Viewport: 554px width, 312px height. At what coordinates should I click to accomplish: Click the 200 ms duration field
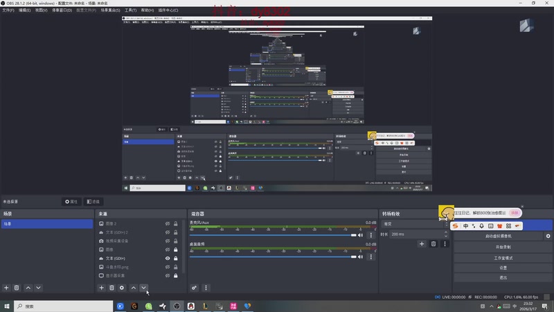pos(418,234)
